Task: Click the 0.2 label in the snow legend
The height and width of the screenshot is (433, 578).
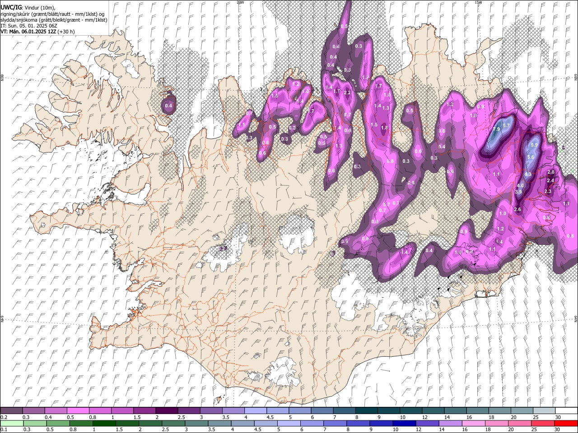Action: pyautogui.click(x=4, y=417)
